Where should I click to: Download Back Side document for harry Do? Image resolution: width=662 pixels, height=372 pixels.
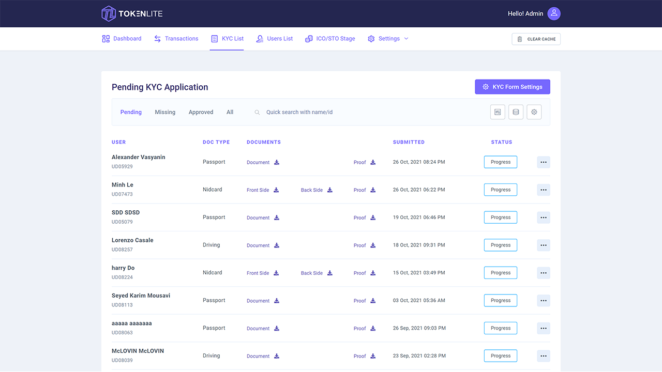coord(330,273)
